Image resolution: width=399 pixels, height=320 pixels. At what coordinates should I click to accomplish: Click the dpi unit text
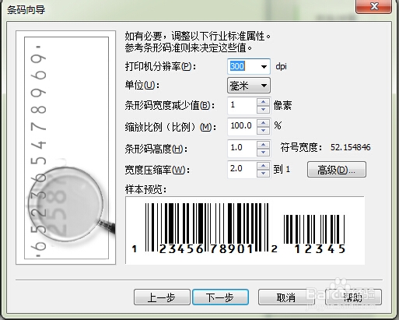pyautogui.click(x=281, y=66)
